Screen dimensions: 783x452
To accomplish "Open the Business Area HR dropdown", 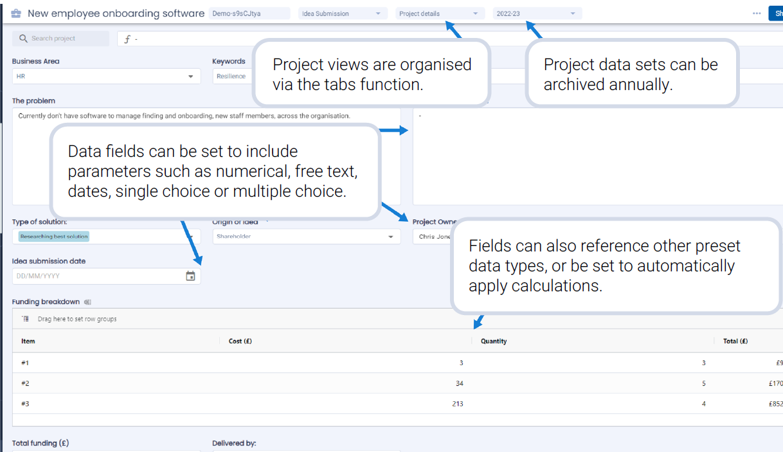I will tap(106, 77).
